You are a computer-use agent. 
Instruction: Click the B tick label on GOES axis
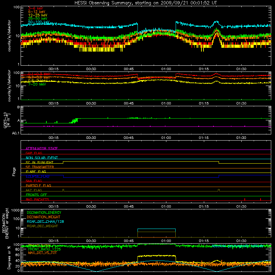click(19, 107)
